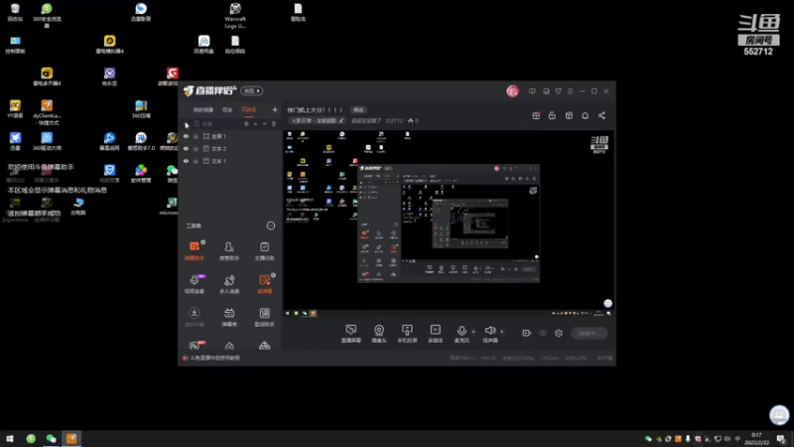Open the arrow beside the microphone

pyautogui.click(x=473, y=332)
